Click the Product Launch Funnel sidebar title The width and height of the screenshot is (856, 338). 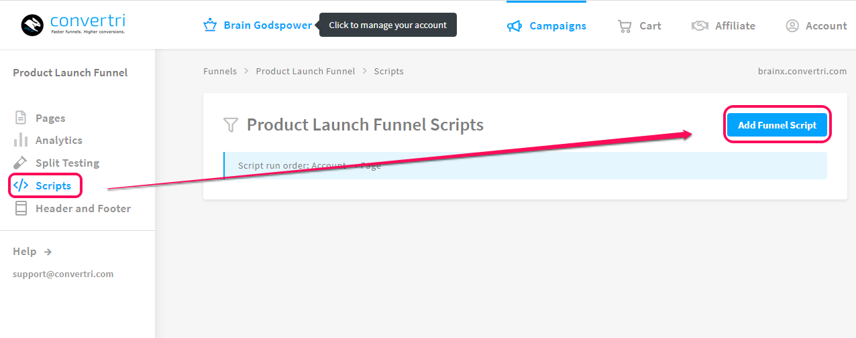pyautogui.click(x=70, y=72)
